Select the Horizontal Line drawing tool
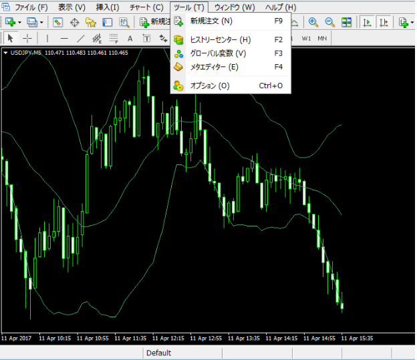 tap(64, 39)
